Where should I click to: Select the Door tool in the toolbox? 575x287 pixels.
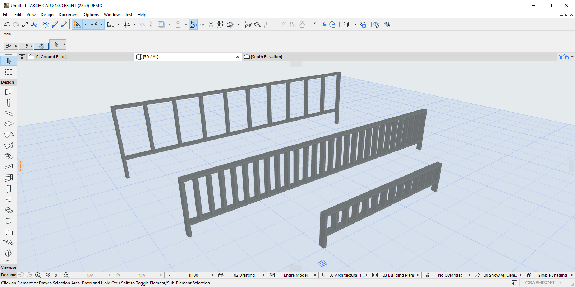[9, 189]
